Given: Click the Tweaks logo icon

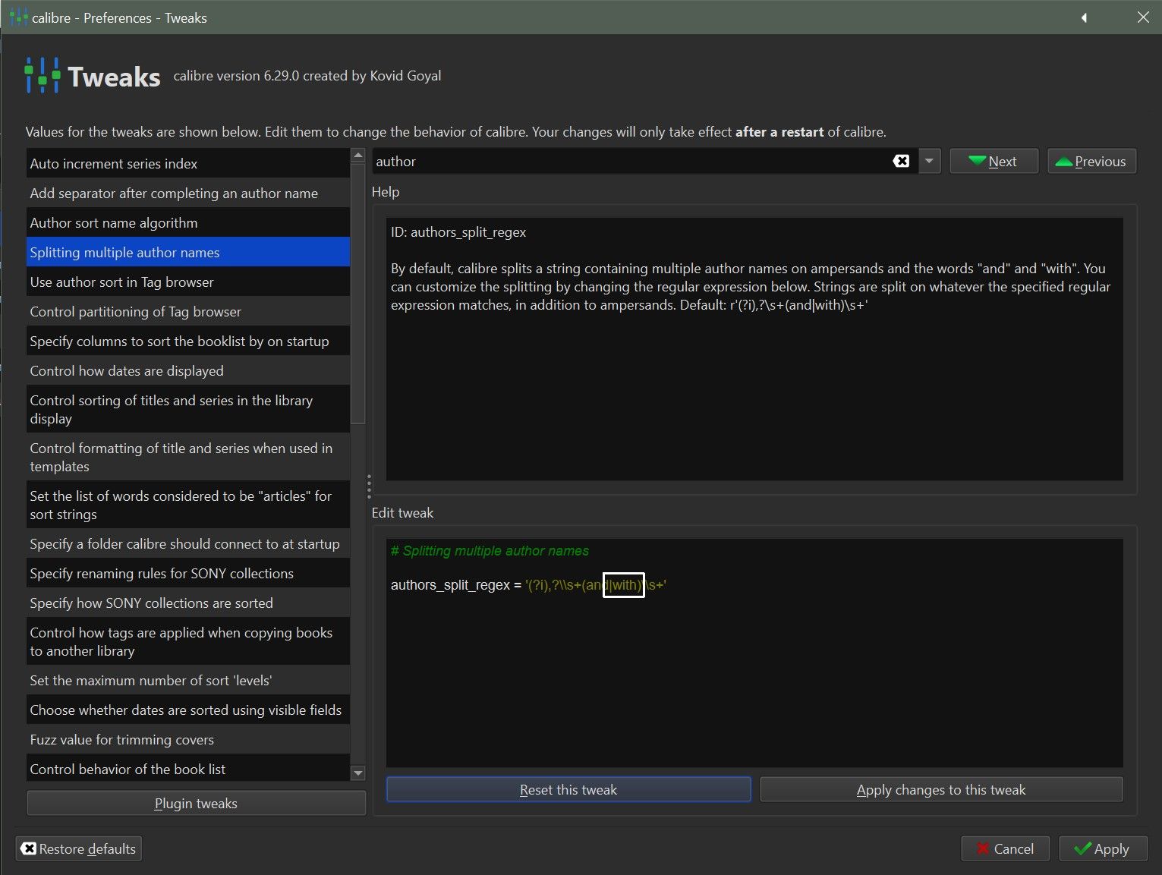Looking at the screenshot, I should 43,76.
